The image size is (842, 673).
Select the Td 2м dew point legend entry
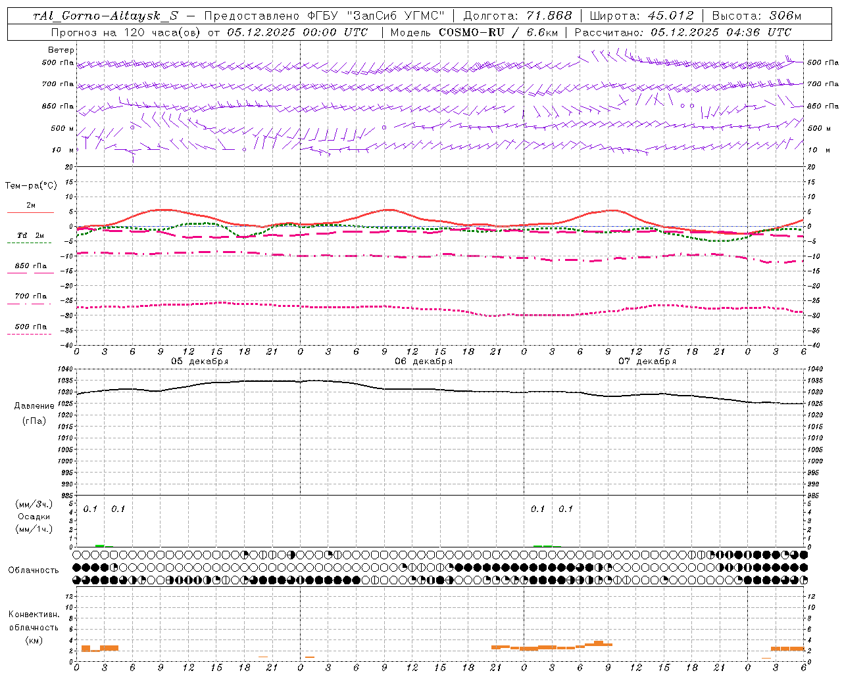(x=30, y=235)
